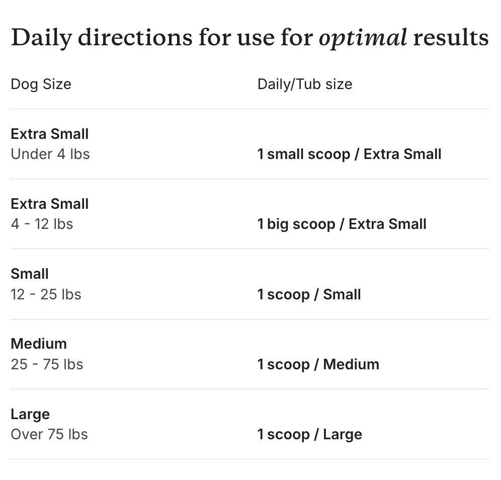This screenshot has width=501, height=480.
Task: Select the "1 scoop / Small" dosage text
Action: [309, 294]
